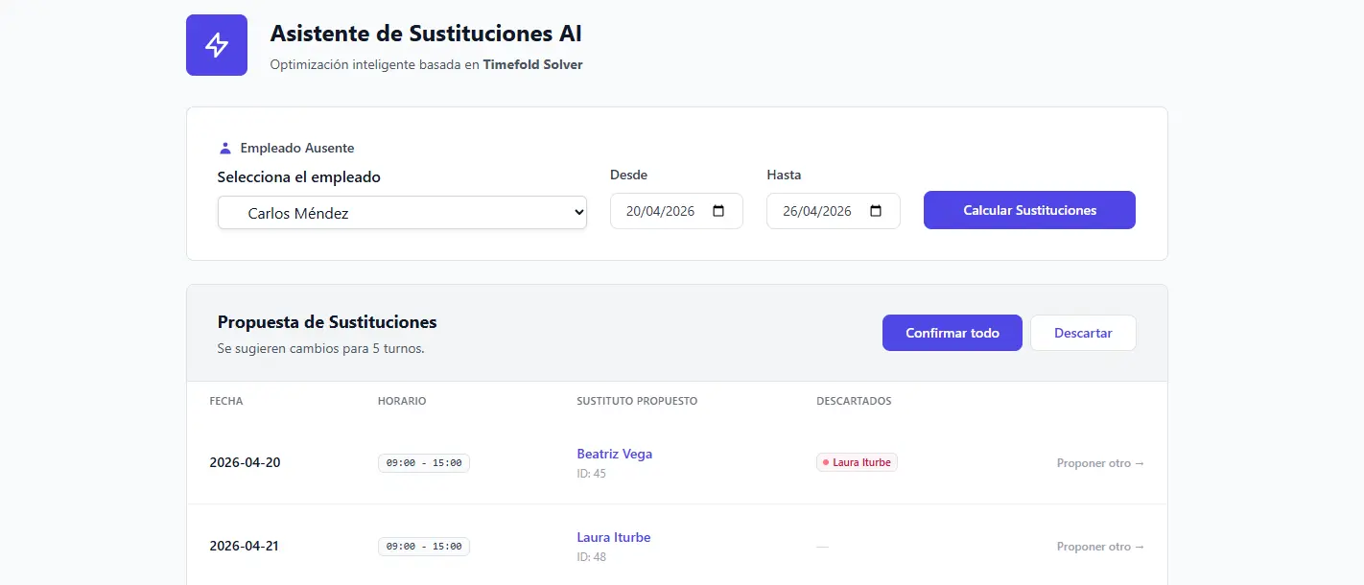Click the Hasta date field 26/04/2026
The image size is (1364, 585).
[x=834, y=211]
